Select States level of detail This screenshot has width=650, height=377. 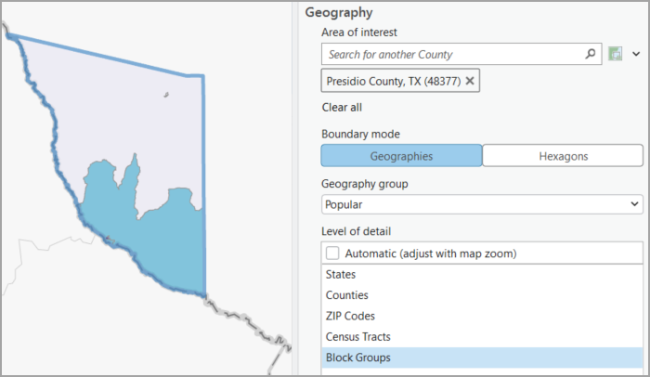click(x=341, y=275)
